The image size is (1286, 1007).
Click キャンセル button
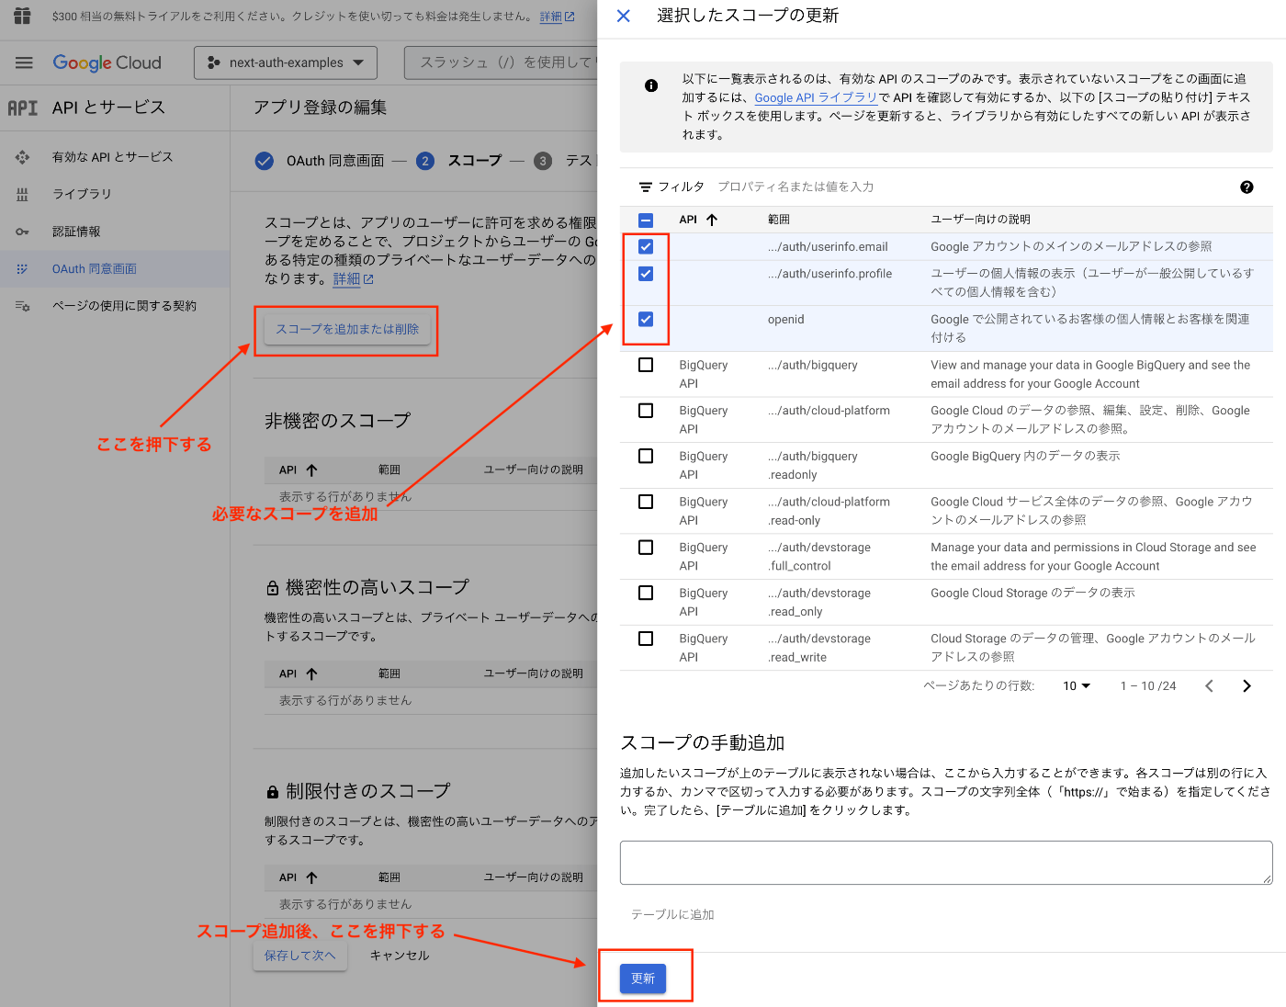pyautogui.click(x=400, y=956)
